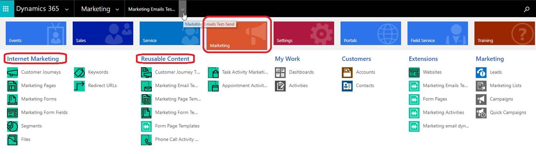Screen dimensions: 536x154
Task: Click the Accounts icon
Action: (347, 72)
